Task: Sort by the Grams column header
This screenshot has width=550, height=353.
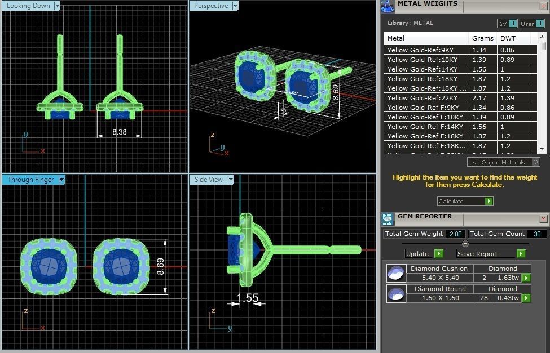Action: [x=483, y=38]
